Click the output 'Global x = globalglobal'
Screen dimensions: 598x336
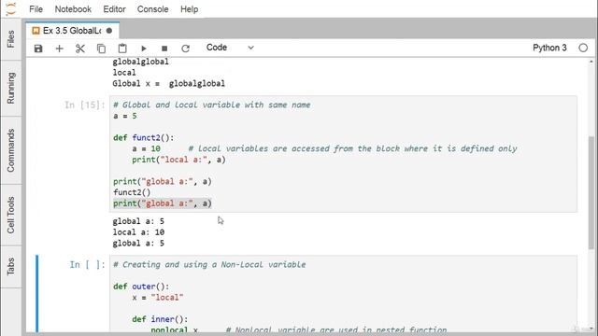point(168,83)
